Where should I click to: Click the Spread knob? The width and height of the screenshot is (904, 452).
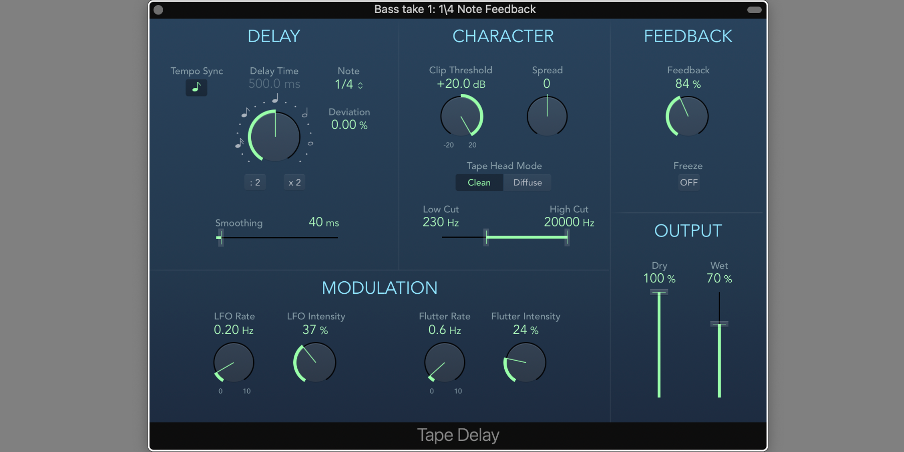point(547,117)
